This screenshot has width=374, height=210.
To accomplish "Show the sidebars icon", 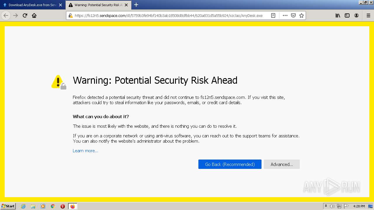I will point(347,15).
